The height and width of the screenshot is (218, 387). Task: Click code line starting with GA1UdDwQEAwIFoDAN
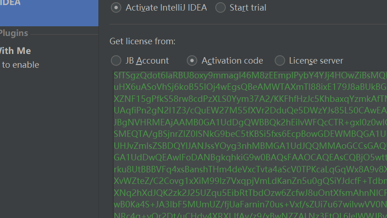coord(250,158)
